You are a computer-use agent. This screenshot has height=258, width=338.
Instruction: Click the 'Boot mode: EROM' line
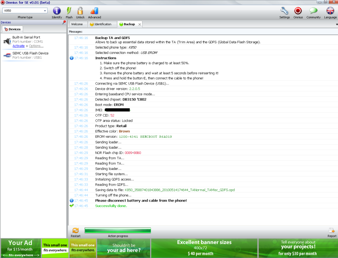[109, 105]
